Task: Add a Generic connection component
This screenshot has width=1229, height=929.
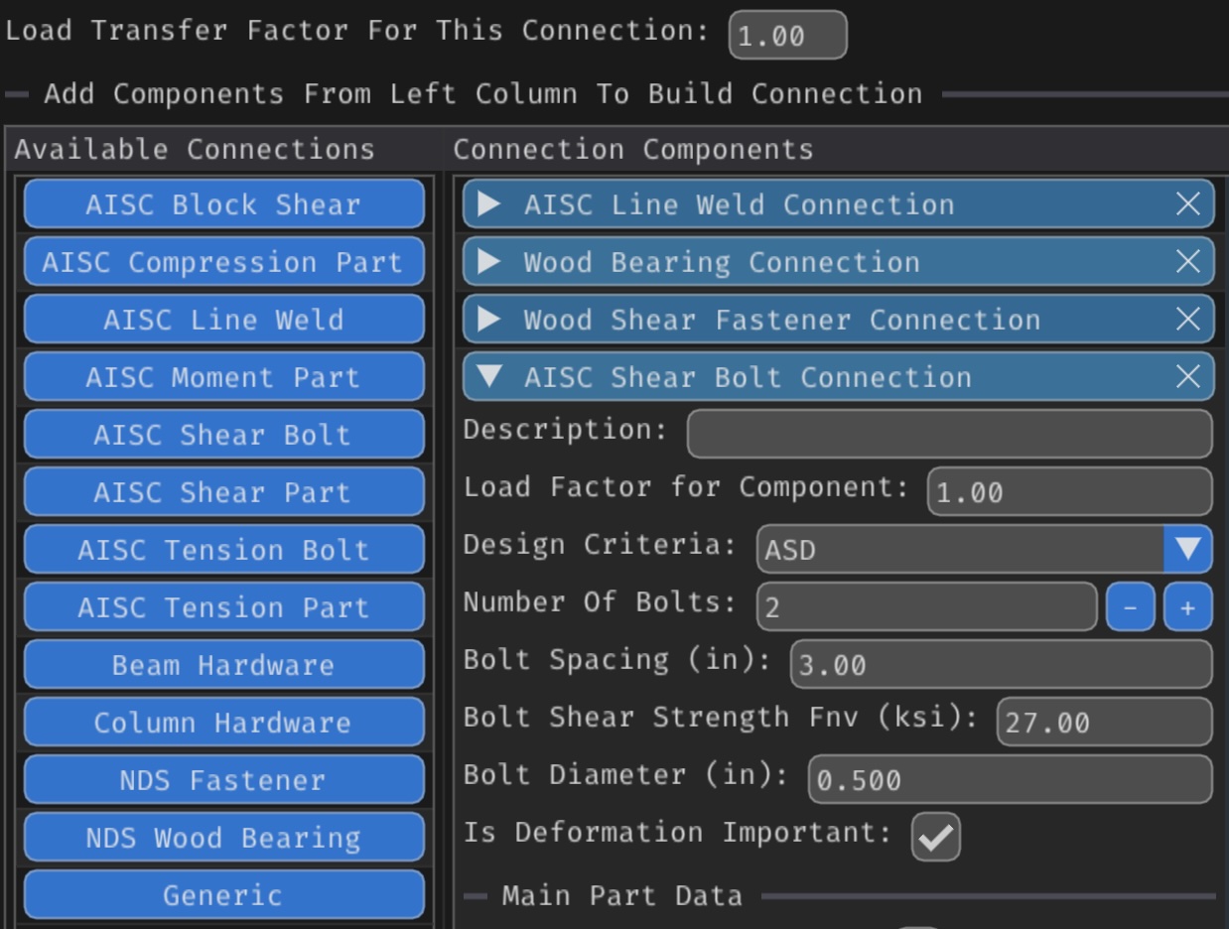Action: point(223,895)
